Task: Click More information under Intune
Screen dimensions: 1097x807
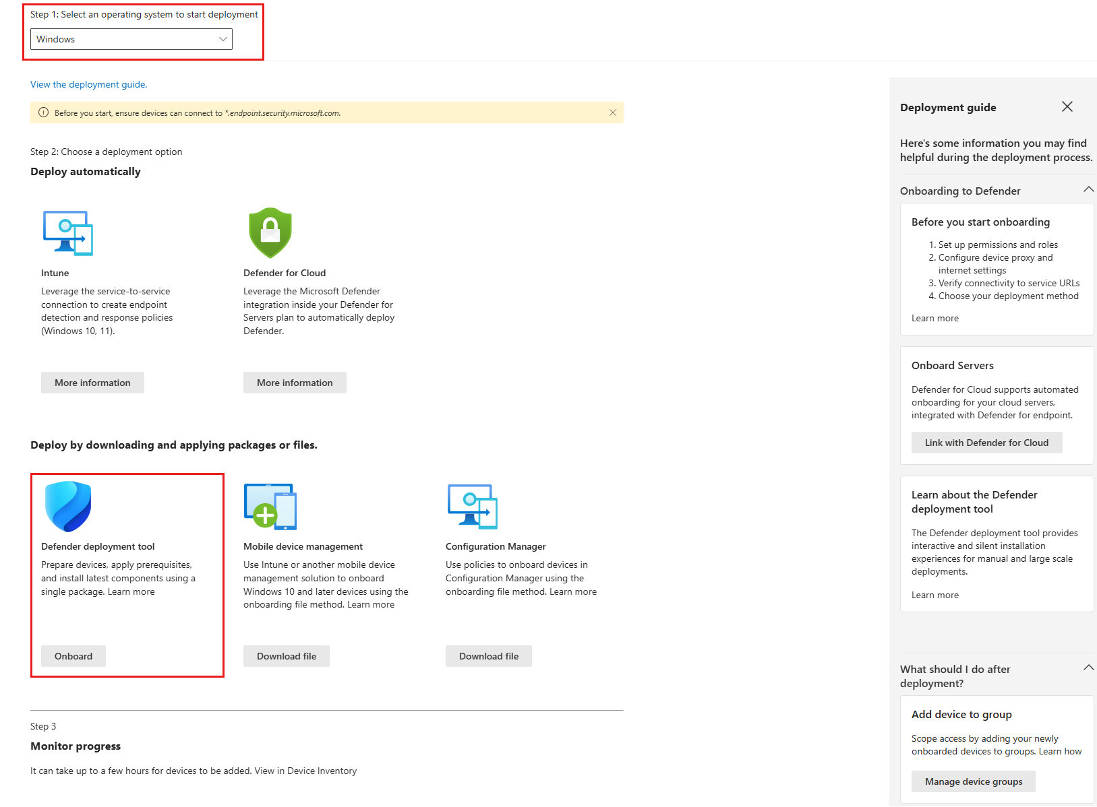Action: pos(92,383)
